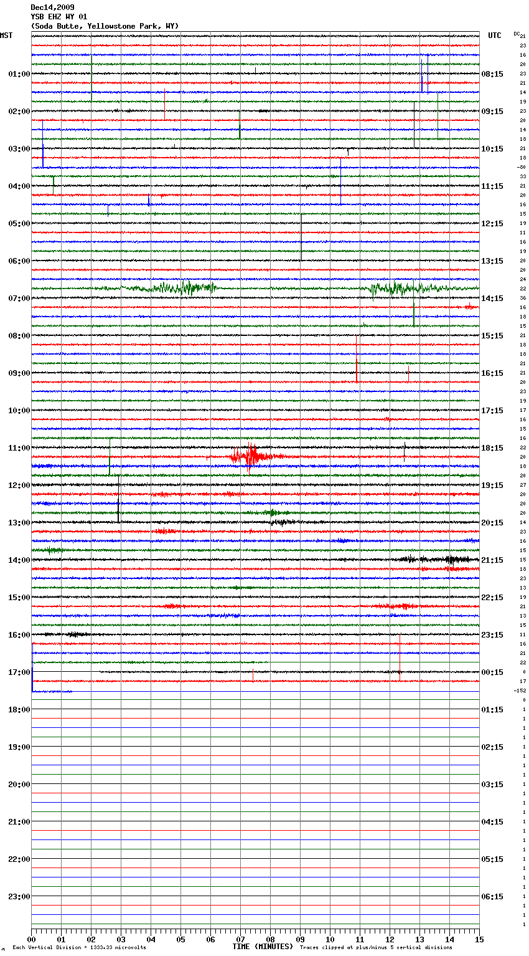Click the Soda Butte, Yellowstone Park location text

105,26
